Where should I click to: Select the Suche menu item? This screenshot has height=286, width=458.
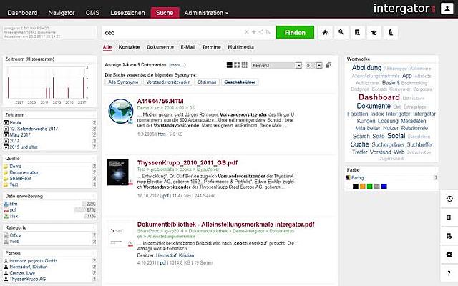click(165, 13)
